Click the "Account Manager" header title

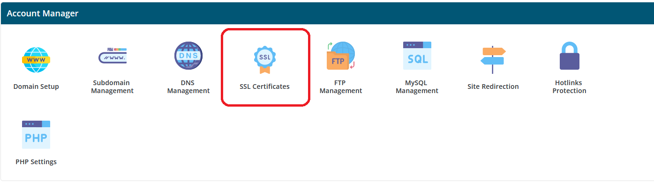point(43,14)
